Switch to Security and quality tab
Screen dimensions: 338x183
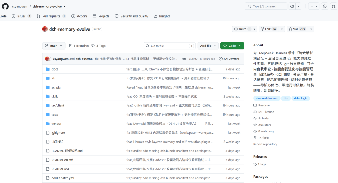tap(131, 16)
